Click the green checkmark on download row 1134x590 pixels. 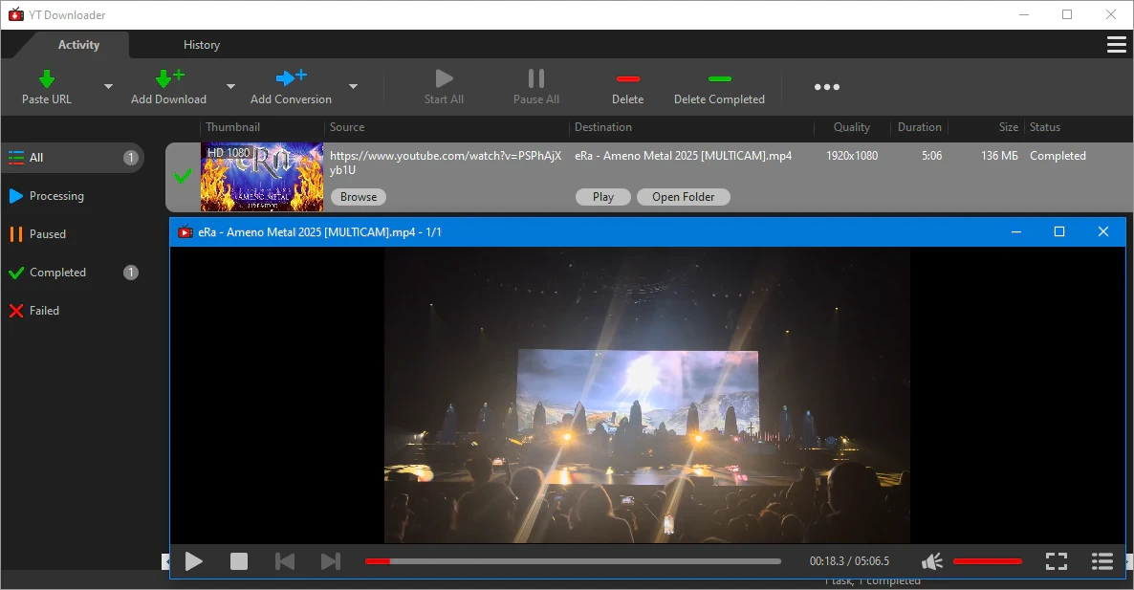[183, 176]
